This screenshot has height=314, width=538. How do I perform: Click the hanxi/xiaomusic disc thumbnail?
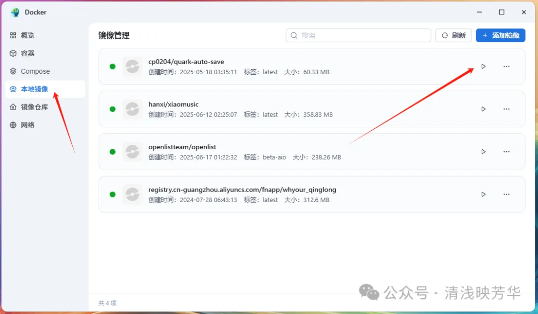[x=132, y=109]
